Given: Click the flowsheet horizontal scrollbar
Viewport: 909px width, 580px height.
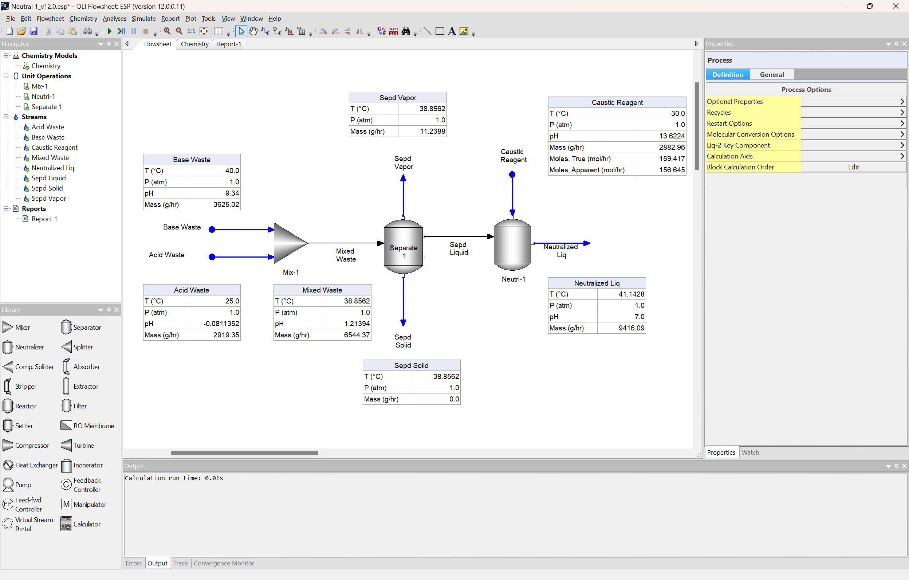Looking at the screenshot, I should tap(244, 453).
